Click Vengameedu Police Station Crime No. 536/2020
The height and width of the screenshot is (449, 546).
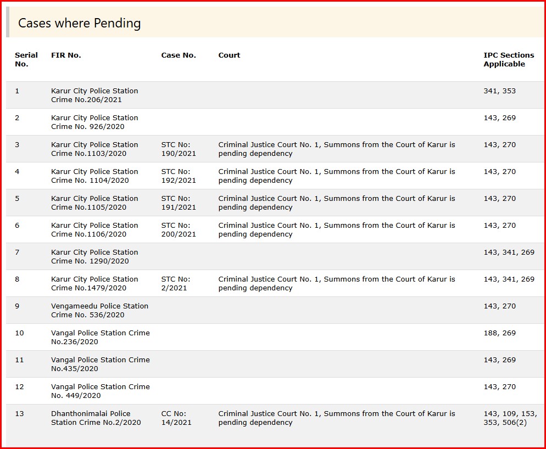pos(99,310)
